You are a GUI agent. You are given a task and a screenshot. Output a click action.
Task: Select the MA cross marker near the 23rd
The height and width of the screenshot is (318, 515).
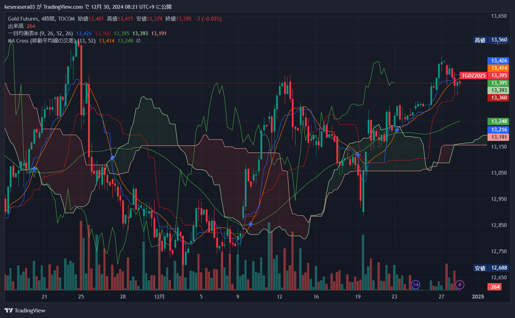(397, 130)
